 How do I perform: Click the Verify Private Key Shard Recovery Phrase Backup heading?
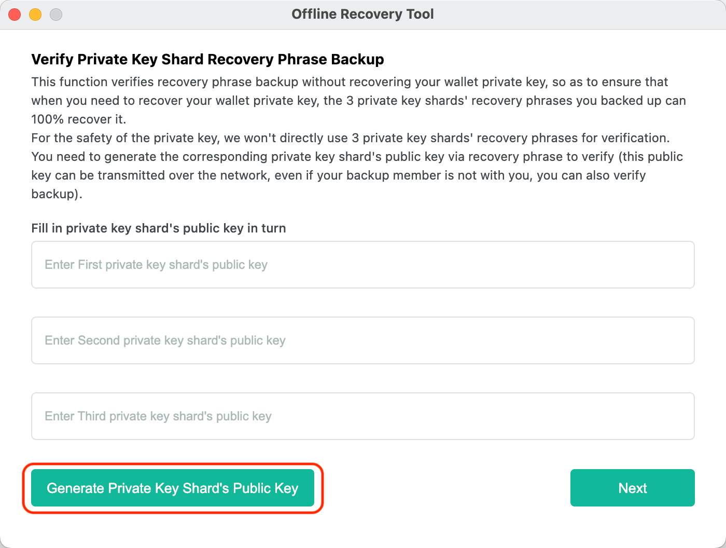207,59
